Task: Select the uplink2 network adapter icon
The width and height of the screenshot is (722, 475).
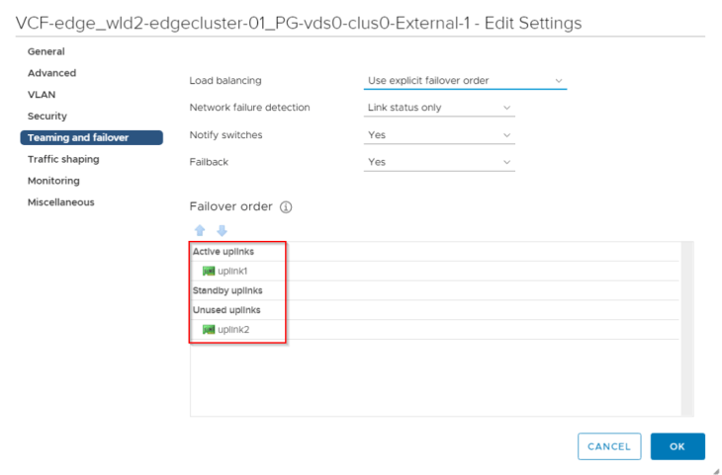Action: click(x=209, y=329)
